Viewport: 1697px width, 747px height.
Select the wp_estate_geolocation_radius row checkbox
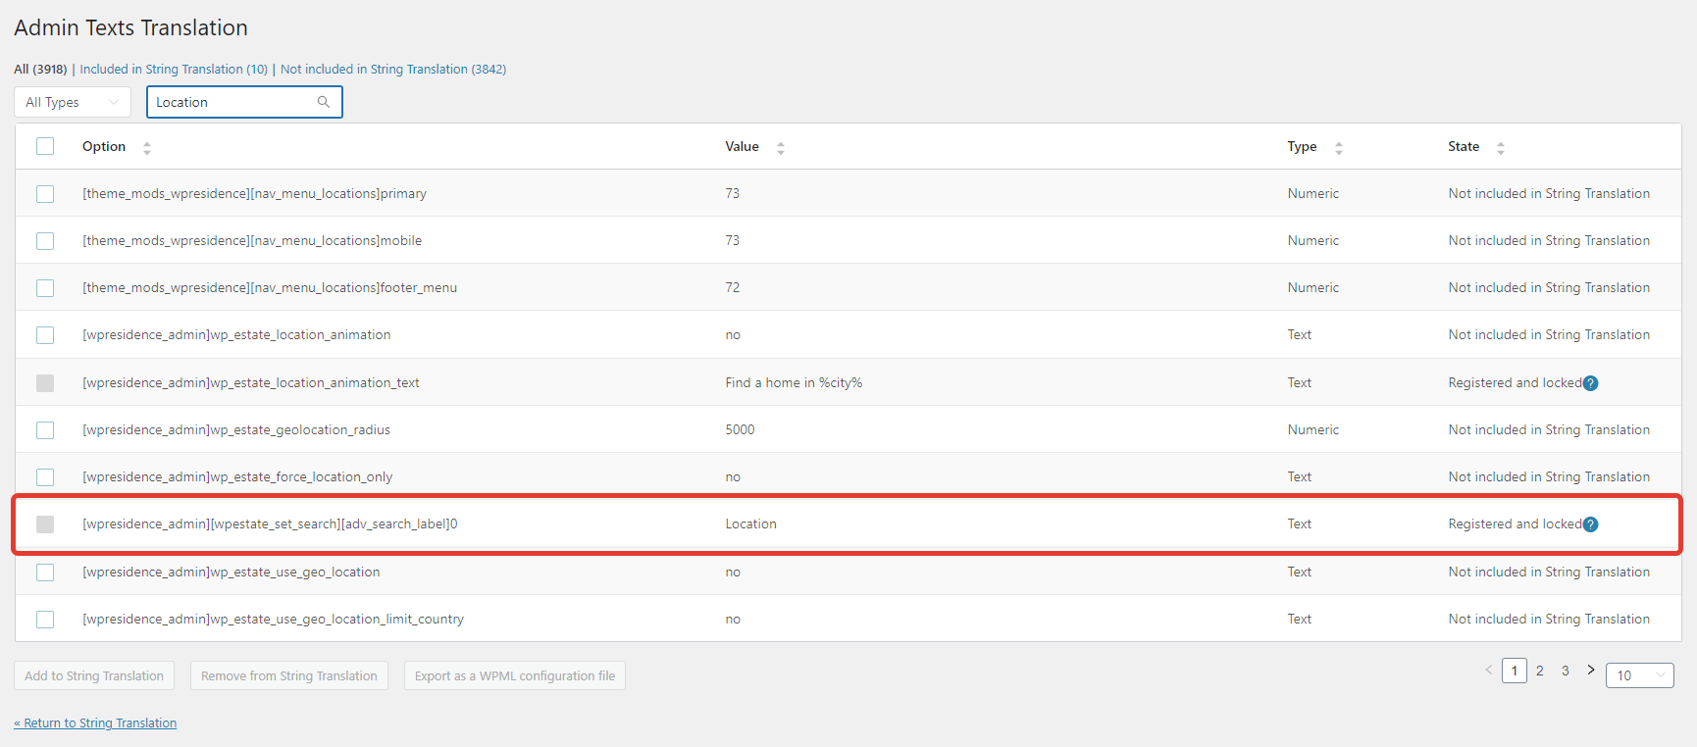pos(45,430)
